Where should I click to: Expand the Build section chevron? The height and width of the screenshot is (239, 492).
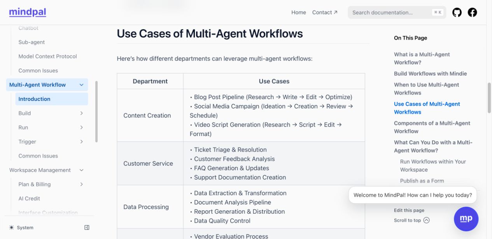click(81, 113)
